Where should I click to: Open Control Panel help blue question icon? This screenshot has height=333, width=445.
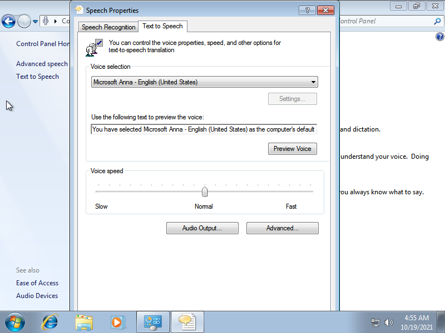439,37
